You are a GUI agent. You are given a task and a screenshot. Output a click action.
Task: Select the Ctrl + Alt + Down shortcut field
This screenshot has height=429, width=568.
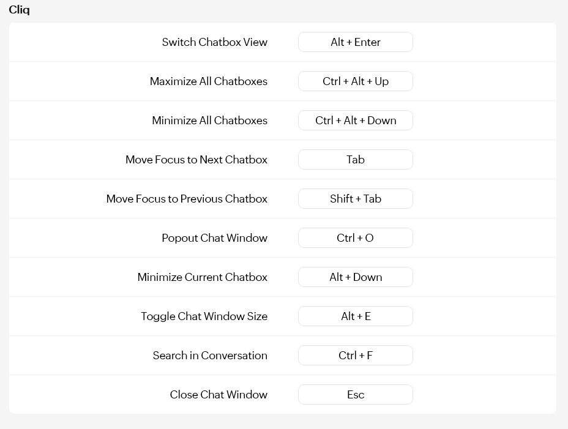355,121
